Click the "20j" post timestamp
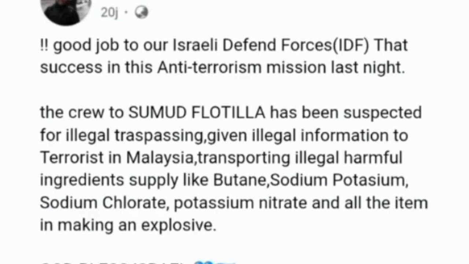469x264 pixels. click(109, 13)
